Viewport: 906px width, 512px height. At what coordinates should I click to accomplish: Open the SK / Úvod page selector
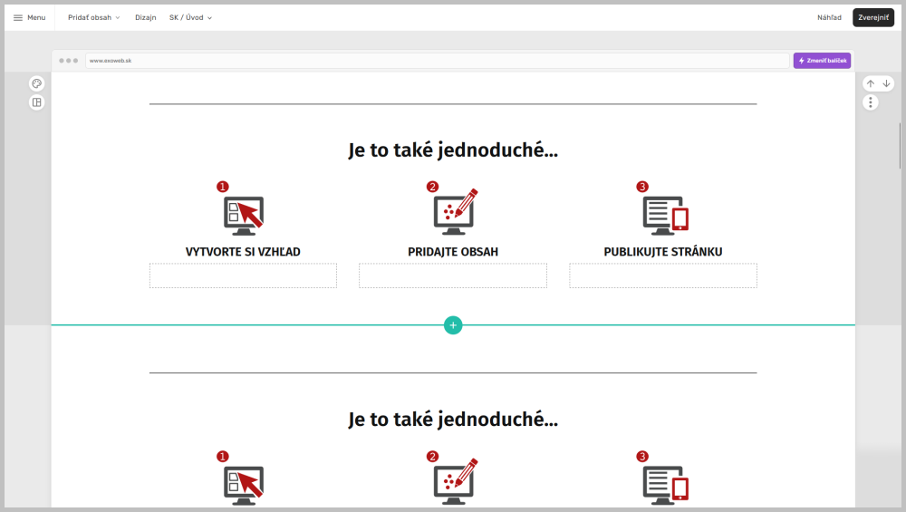[x=190, y=17]
